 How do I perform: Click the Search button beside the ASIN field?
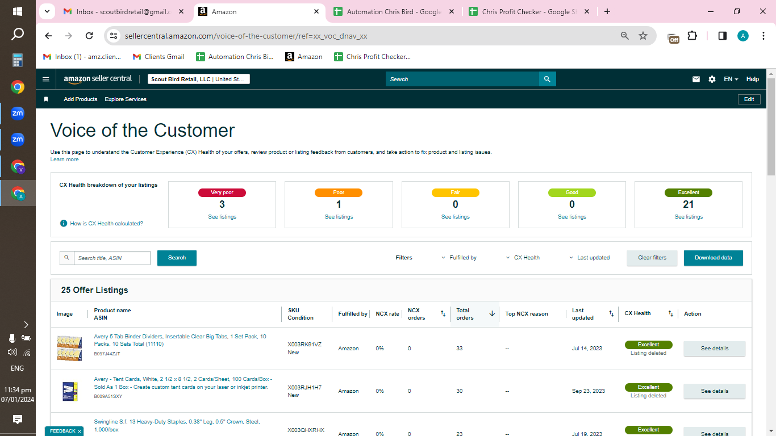point(177,258)
